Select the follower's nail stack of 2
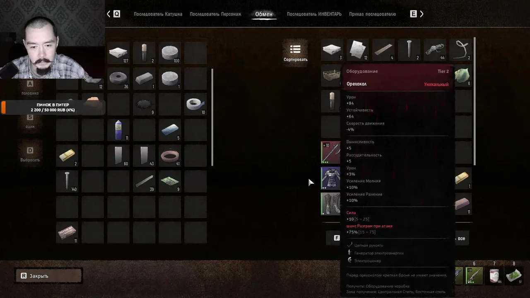The image size is (530, 298). (409, 50)
